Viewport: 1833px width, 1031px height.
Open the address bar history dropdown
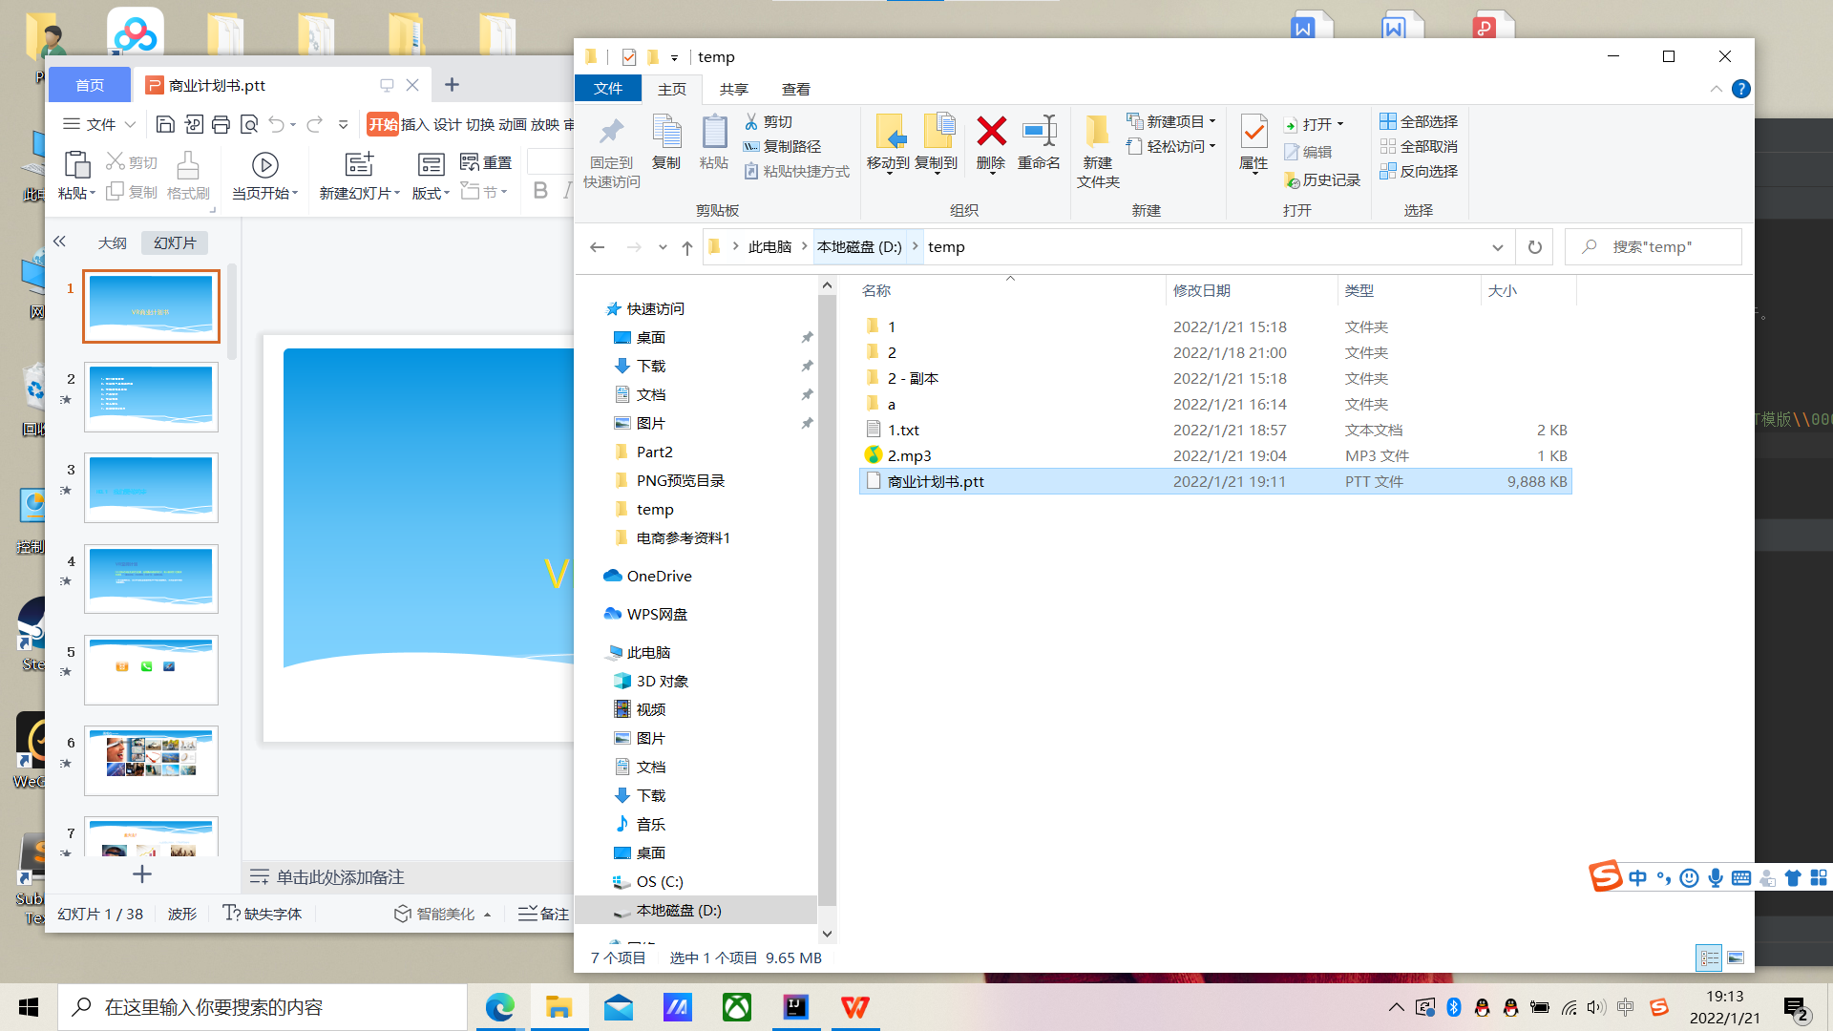click(1497, 246)
